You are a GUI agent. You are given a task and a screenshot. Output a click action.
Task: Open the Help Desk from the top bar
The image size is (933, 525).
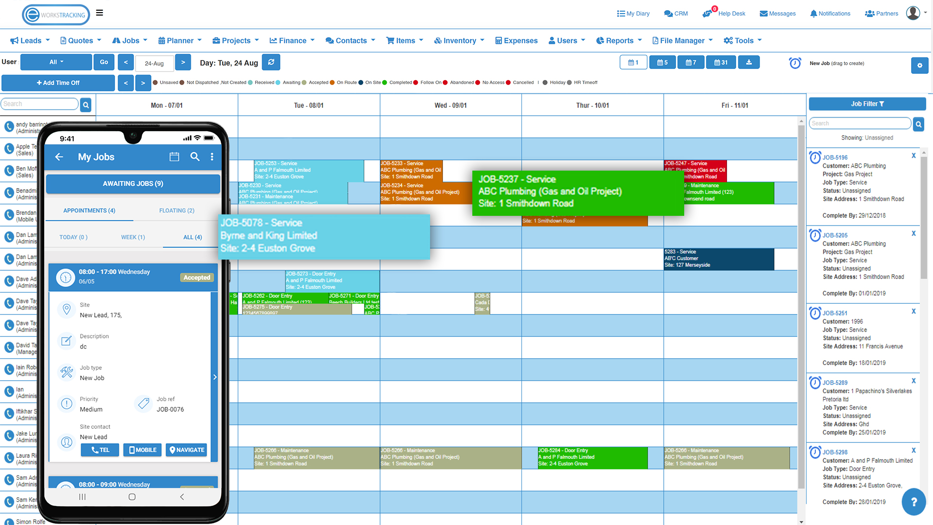(x=724, y=13)
